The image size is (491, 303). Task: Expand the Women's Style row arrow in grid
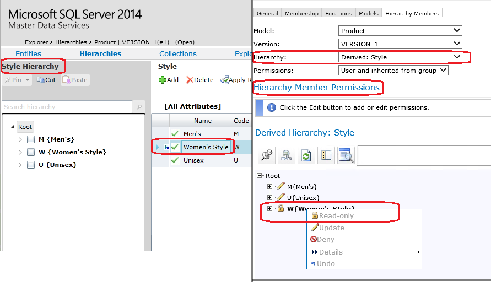pyautogui.click(x=157, y=147)
